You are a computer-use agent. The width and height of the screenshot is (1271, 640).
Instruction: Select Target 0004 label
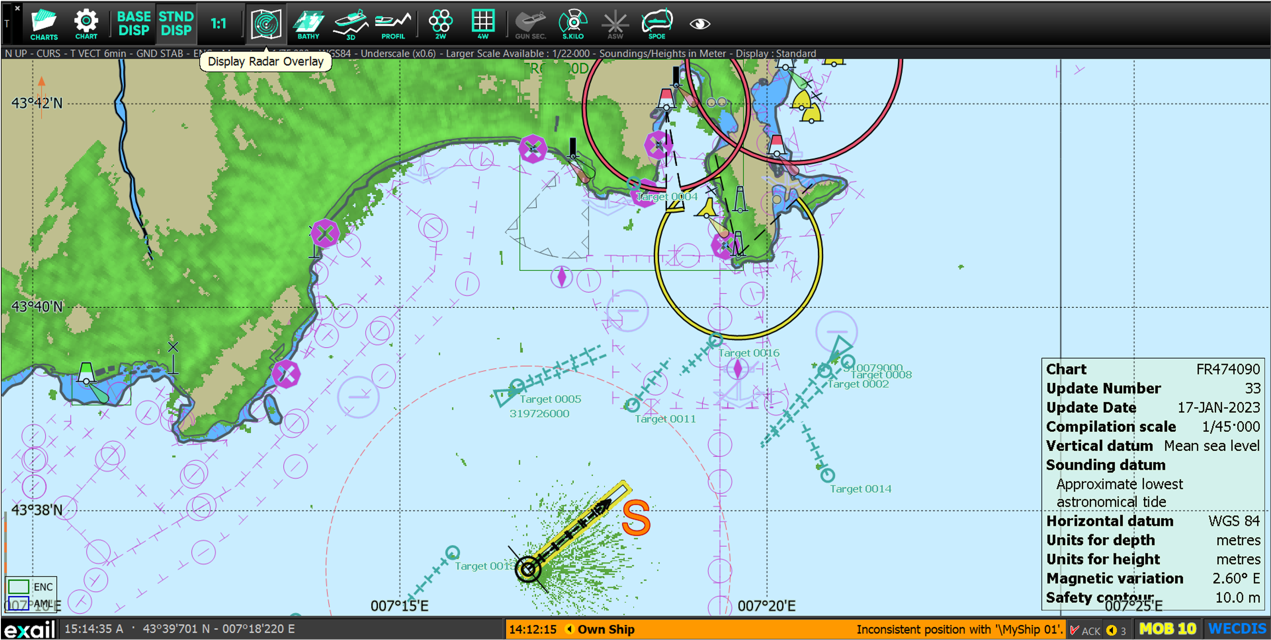click(667, 196)
